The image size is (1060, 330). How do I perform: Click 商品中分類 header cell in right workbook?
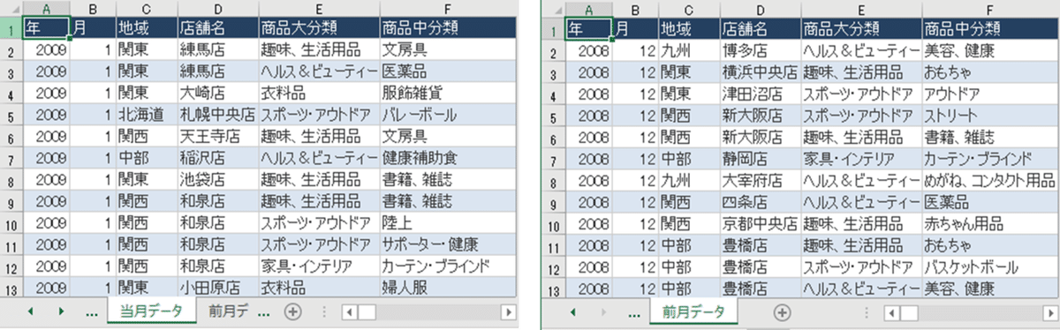pos(989,28)
